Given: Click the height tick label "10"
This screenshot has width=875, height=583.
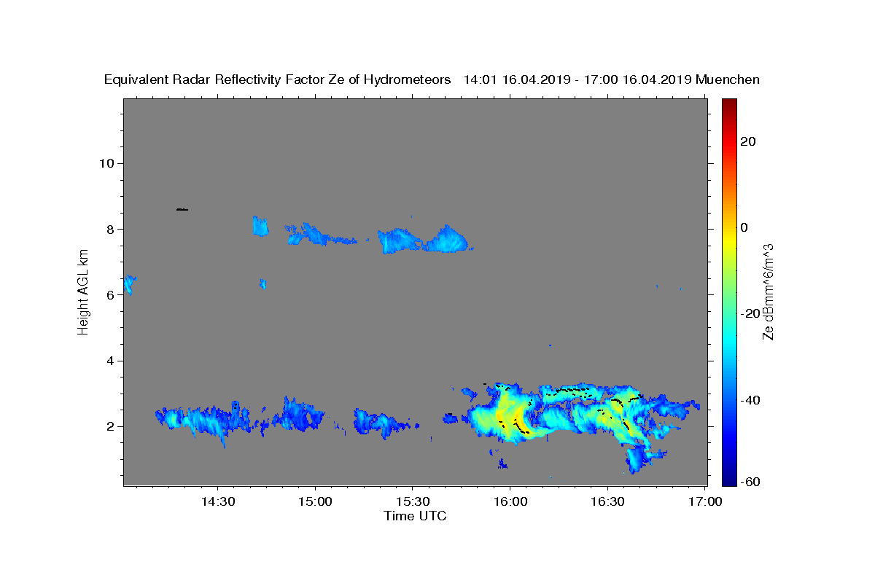Looking at the screenshot, I should tap(106, 163).
